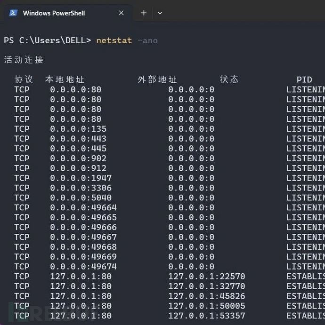Click the 活动连接 heading
Image resolution: width=325 pixels, height=325 pixels.
tap(24, 60)
